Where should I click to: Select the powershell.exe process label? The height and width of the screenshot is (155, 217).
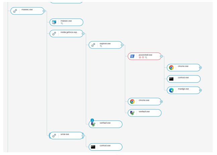click(146, 55)
